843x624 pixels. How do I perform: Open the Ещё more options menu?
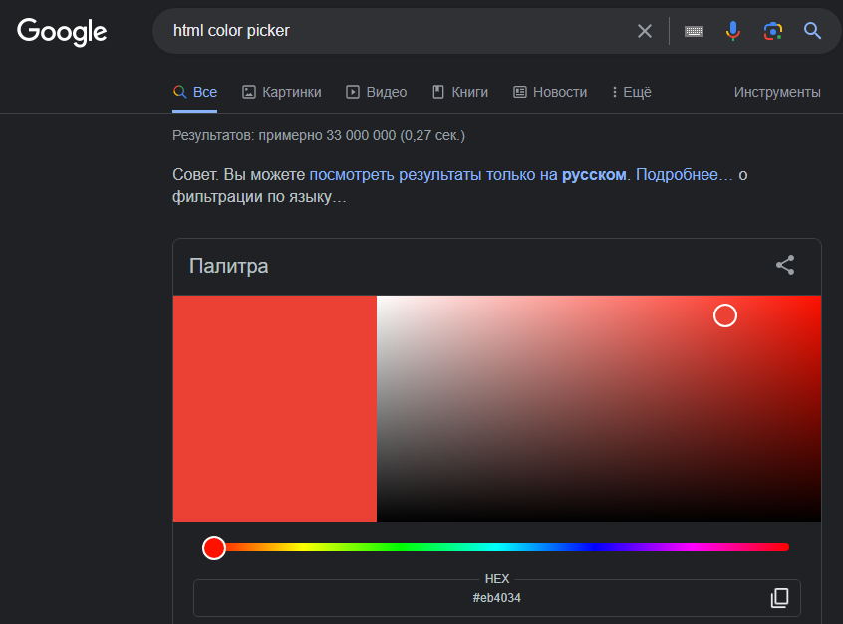tap(632, 92)
